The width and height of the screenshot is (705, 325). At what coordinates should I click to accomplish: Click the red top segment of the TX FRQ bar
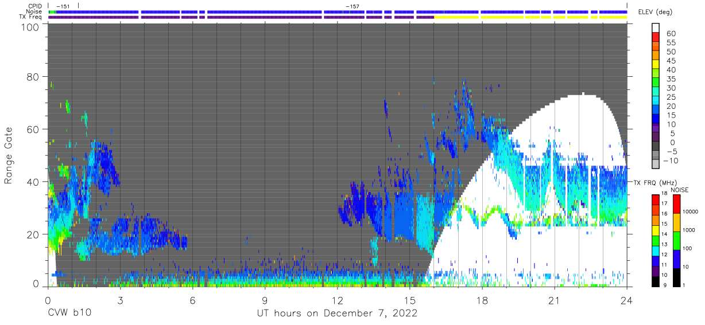[655, 199]
